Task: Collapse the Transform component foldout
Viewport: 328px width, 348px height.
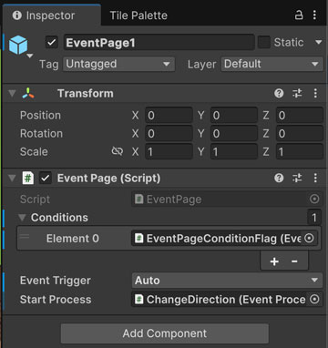Action: (x=12, y=93)
